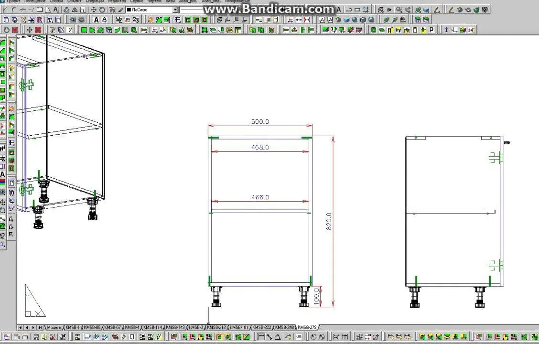Image resolution: width=539 pixels, height=344 pixels.
Task: Click the green rectangular panel icon
Action: coord(84,30)
